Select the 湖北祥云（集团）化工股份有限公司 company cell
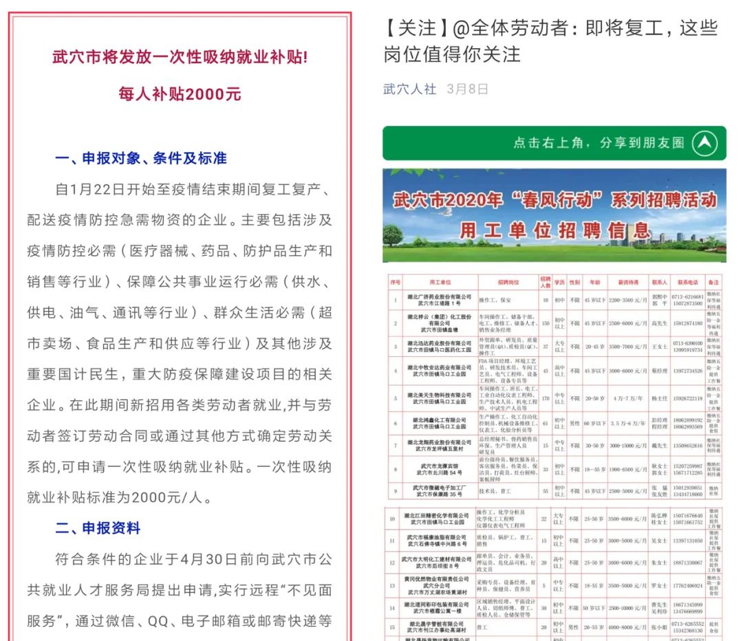 click(x=440, y=323)
